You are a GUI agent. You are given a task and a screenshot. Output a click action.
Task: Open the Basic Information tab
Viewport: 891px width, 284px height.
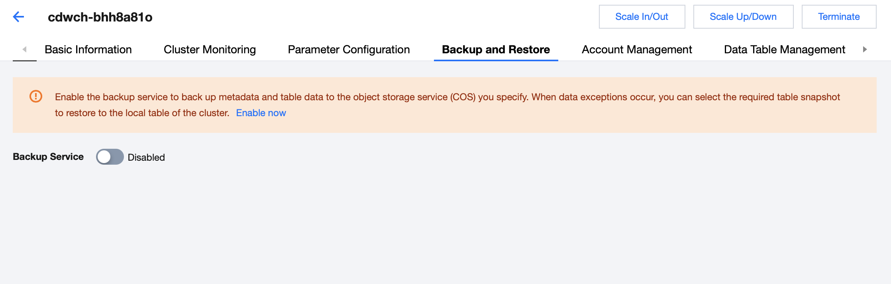pyautogui.click(x=88, y=49)
